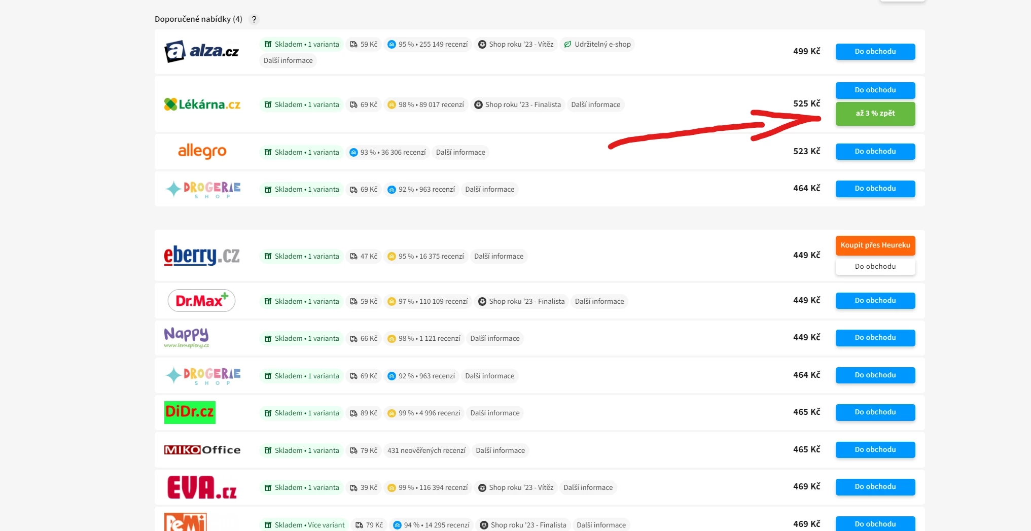Screen dimensions: 1031x531
Task: Click Skladem • 1 varianta for alza.cz
Action: [302, 44]
